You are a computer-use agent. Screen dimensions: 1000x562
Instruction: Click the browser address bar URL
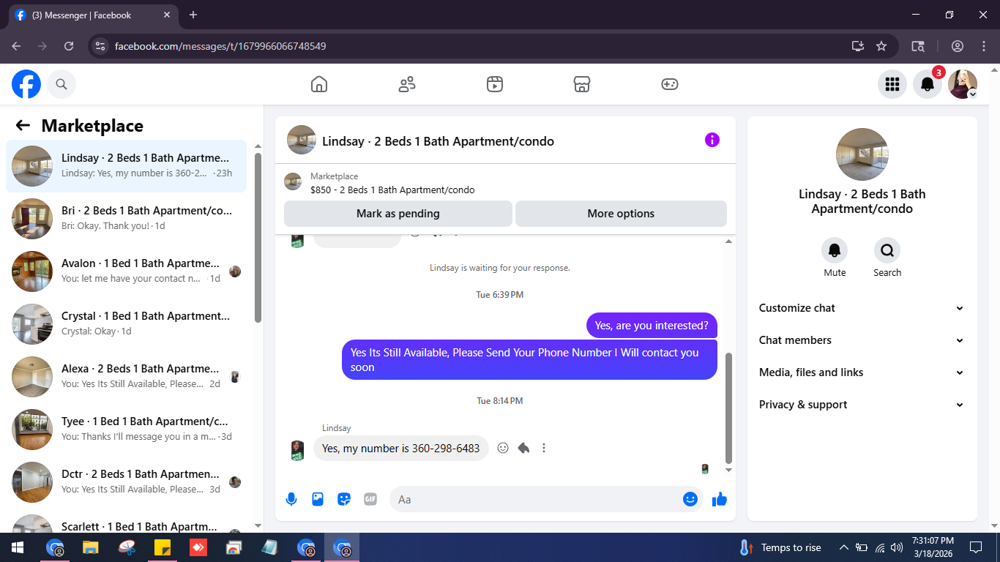[220, 46]
